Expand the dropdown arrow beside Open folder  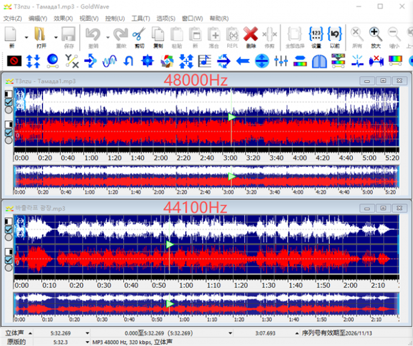55,36
